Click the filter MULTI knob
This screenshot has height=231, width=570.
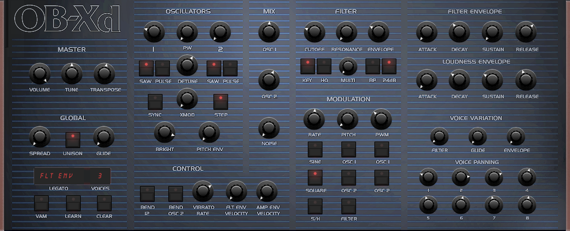348,66
